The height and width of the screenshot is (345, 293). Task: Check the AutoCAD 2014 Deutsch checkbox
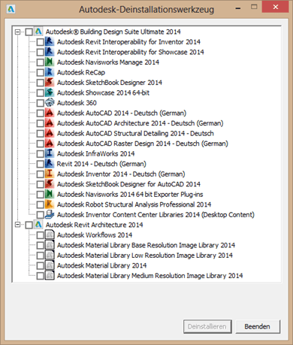(x=41, y=113)
